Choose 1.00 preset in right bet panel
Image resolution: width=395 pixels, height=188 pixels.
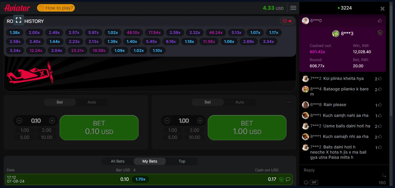[x=173, y=130]
